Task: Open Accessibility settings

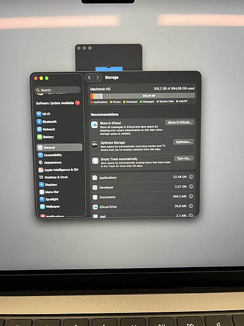Action: (50, 155)
